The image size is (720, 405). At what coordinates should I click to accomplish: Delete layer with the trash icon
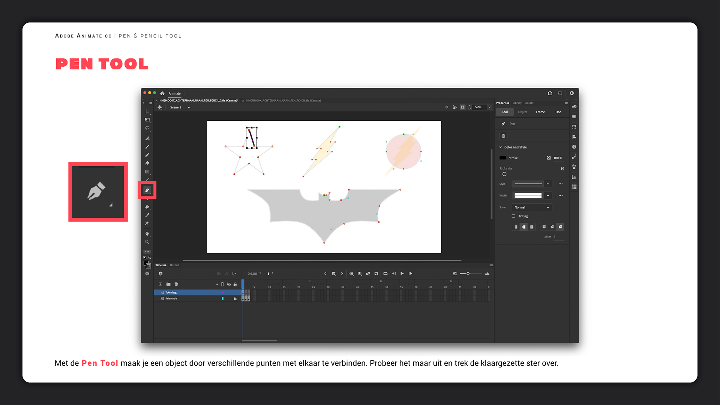click(x=176, y=284)
